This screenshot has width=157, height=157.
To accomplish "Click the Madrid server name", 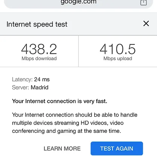I will coord(40,87).
